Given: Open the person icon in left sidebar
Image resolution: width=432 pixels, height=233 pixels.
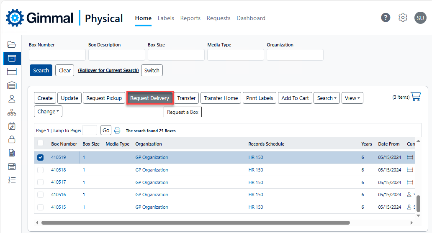Looking at the screenshot, I should coord(12,99).
